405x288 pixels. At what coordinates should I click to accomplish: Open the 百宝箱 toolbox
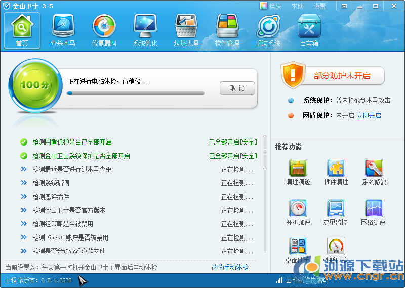click(309, 30)
